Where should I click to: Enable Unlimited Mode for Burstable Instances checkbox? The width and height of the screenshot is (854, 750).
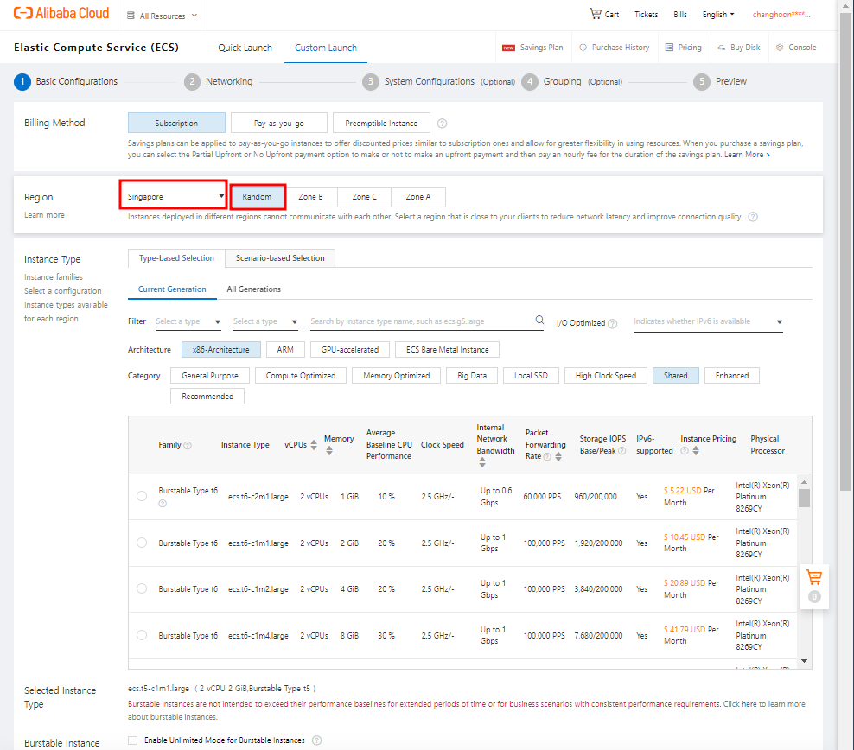(x=132, y=740)
